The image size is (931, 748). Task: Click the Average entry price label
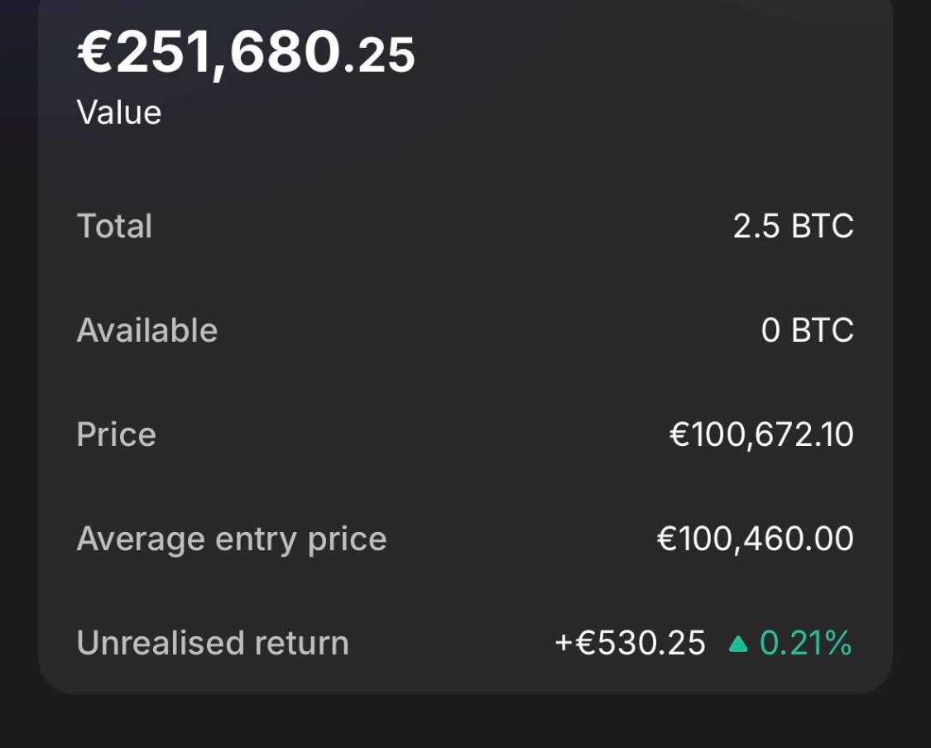(x=232, y=539)
